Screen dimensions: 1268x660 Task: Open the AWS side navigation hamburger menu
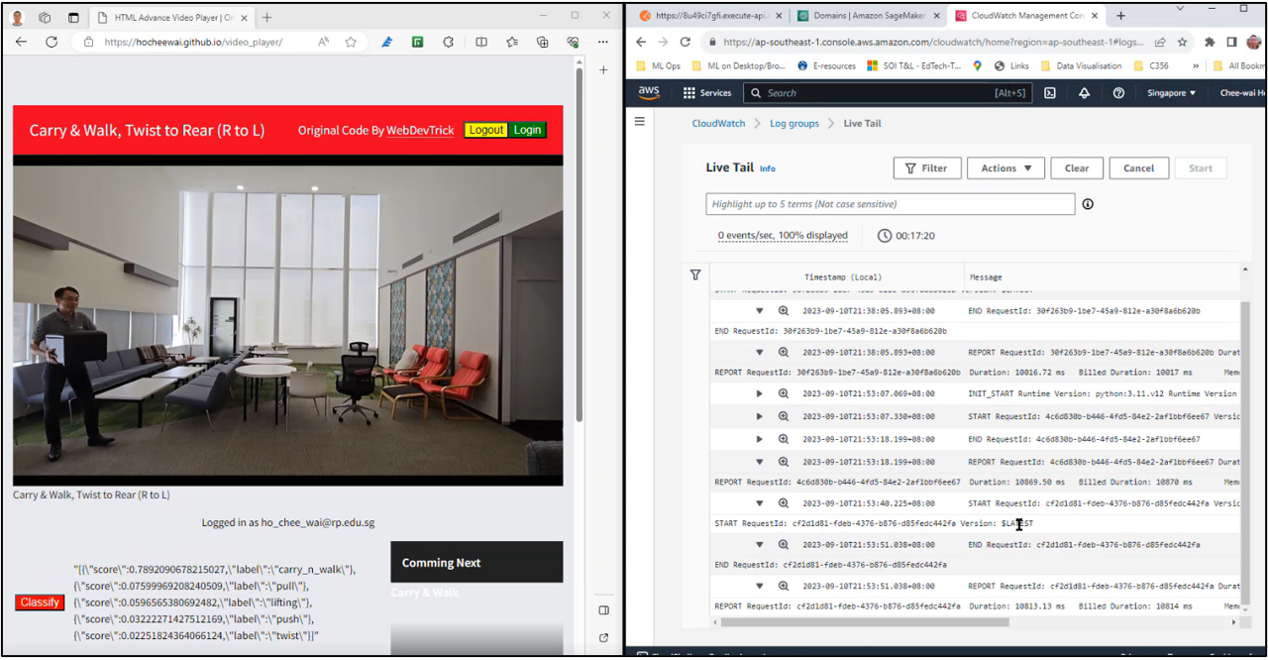click(x=640, y=122)
